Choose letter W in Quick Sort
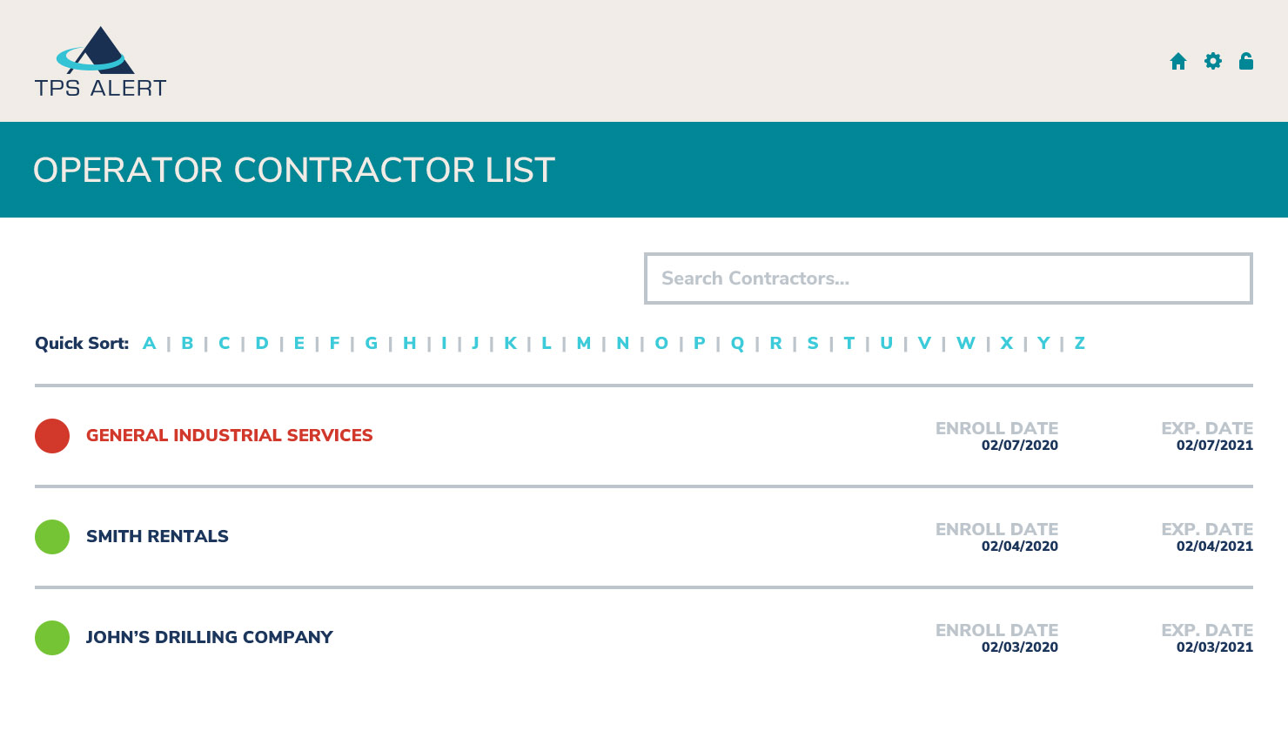This screenshot has width=1288, height=731. 966,343
